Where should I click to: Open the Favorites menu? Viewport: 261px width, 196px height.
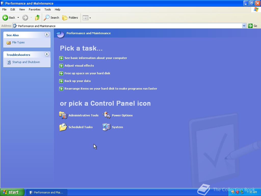34,9
